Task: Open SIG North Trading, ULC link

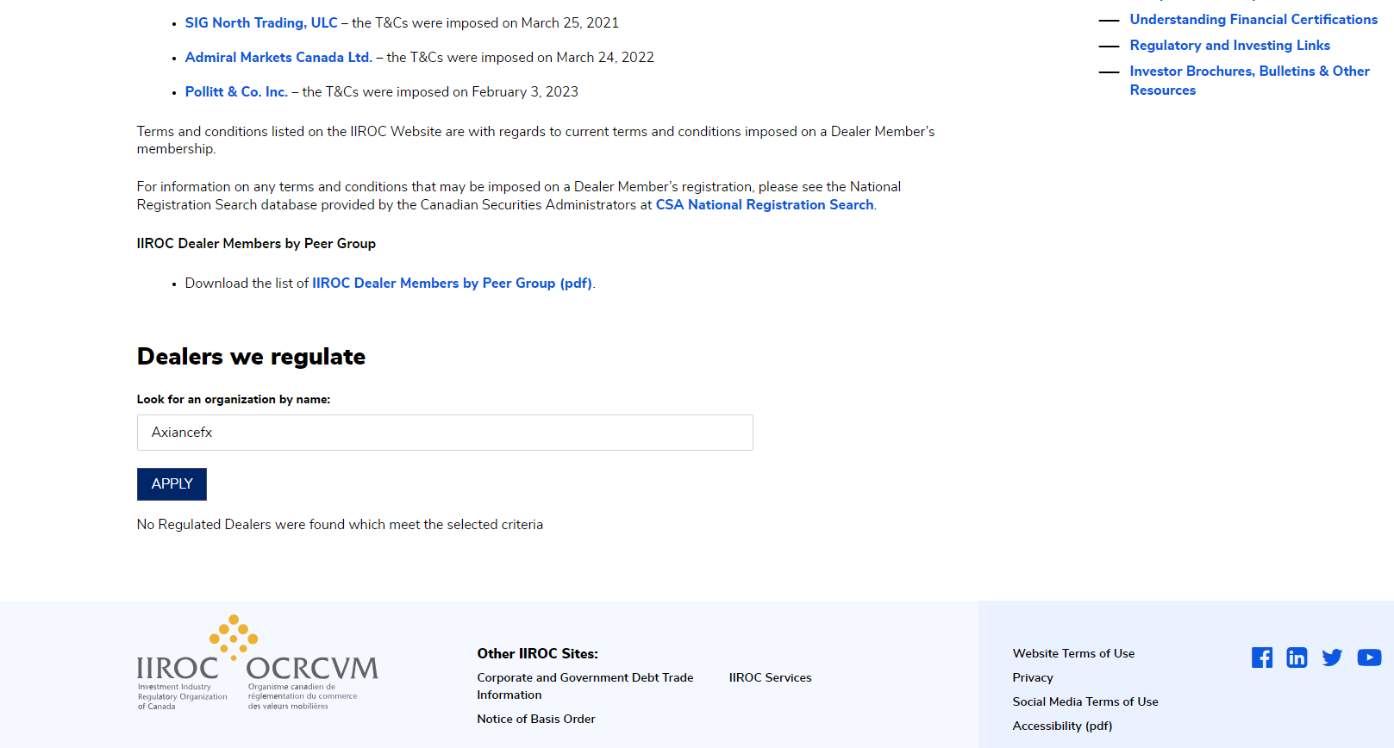Action: (261, 23)
